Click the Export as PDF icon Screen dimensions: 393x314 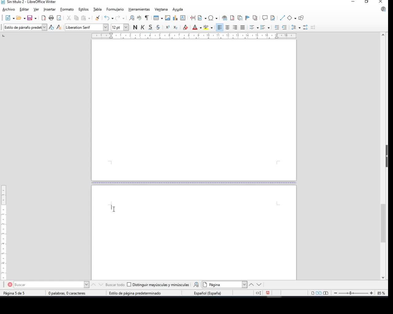[x=44, y=18]
